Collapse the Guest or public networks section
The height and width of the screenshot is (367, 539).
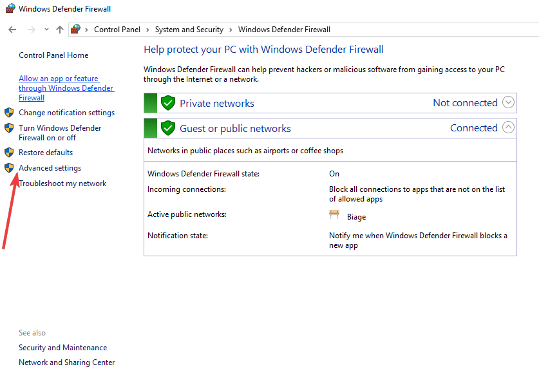(508, 127)
